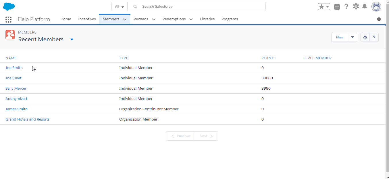Open the James Smith member record
The image size is (389, 179).
16,109
